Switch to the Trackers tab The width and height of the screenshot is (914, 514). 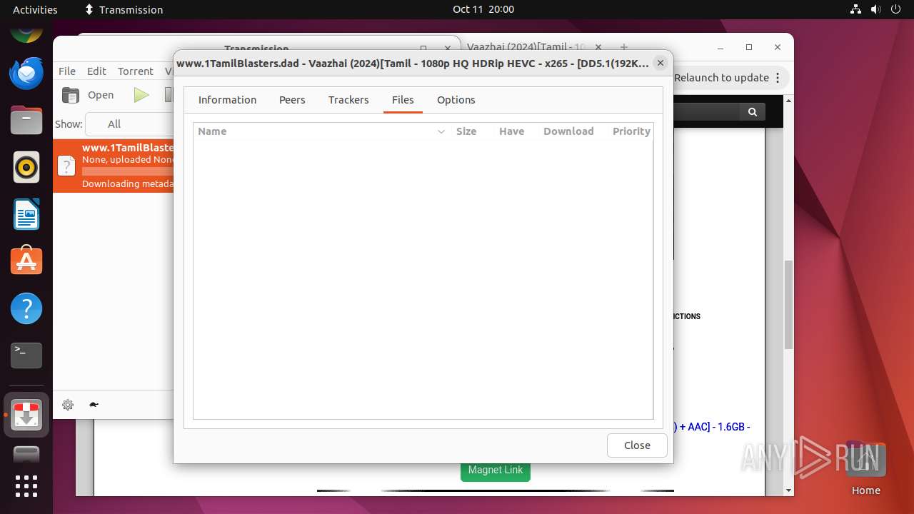(x=348, y=100)
